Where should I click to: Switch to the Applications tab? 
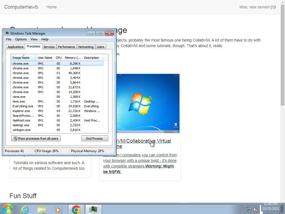16,47
